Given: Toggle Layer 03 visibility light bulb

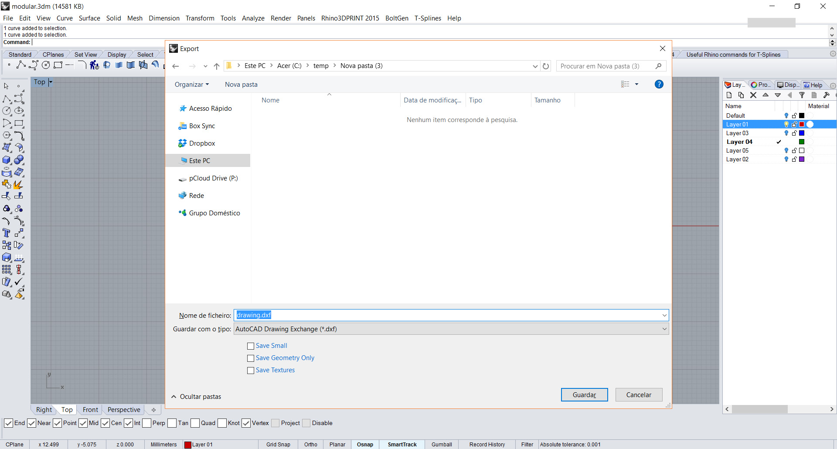Looking at the screenshot, I should [786, 133].
